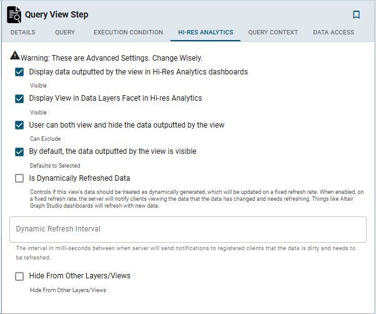Click the warning triangle icon
This screenshot has width=376, height=314.
15,56
